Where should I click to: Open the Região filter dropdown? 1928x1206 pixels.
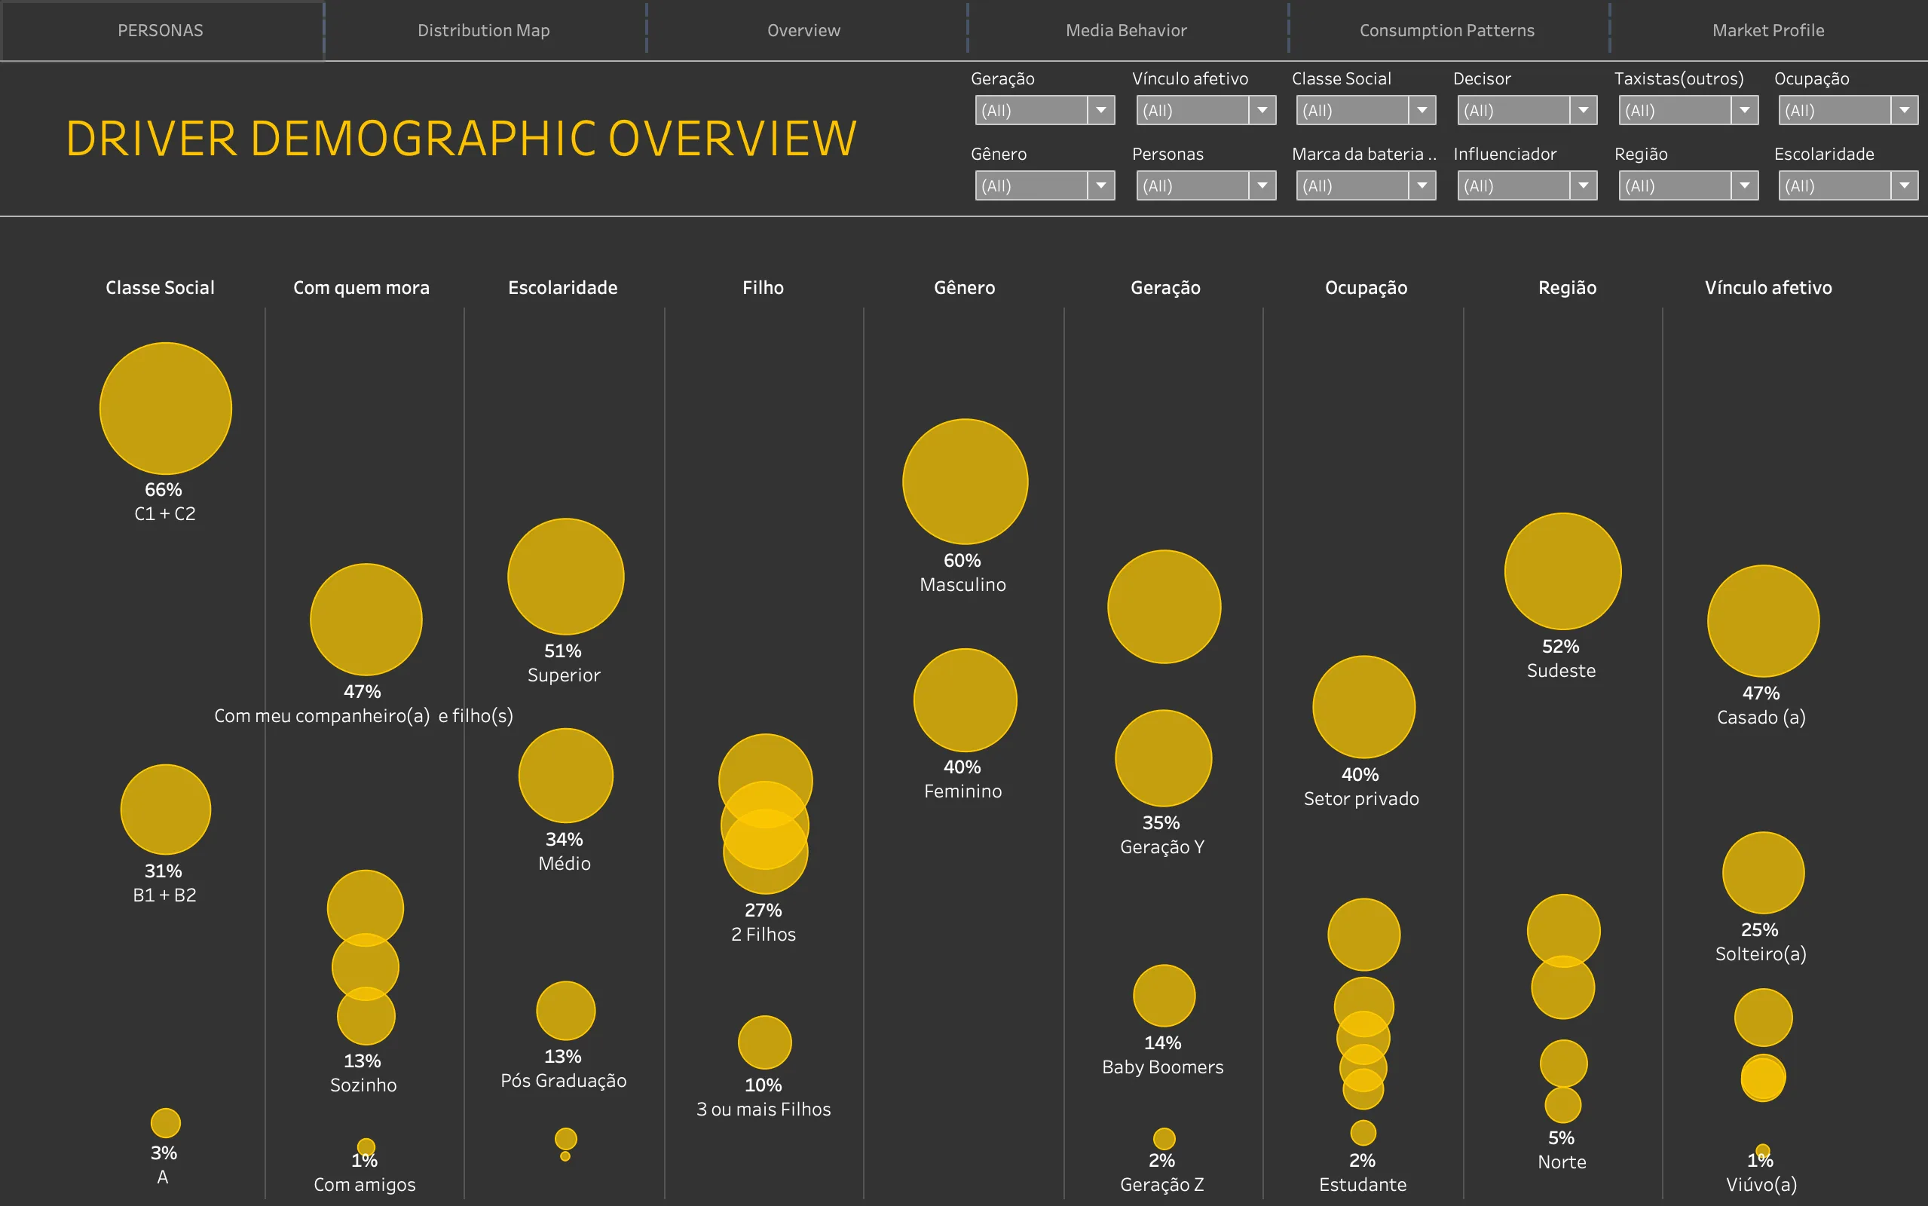pos(1744,186)
